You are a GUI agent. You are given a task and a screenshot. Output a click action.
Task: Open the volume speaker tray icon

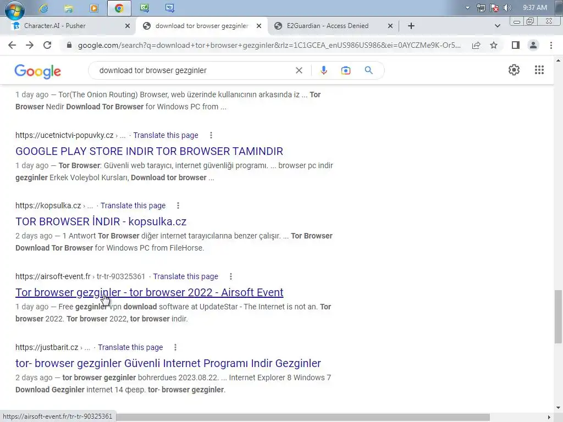(507, 8)
